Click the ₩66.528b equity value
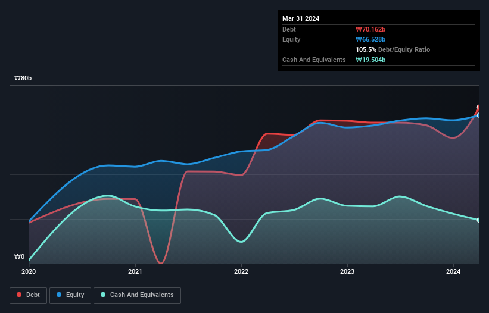This screenshot has height=313, width=489. coord(370,39)
